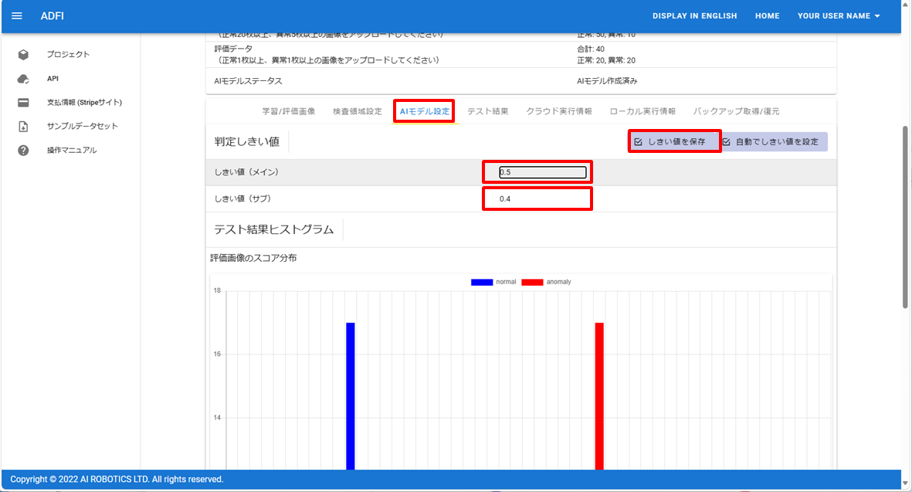Open the API sidebar item
Screen dimensions: 912x492
53,79
